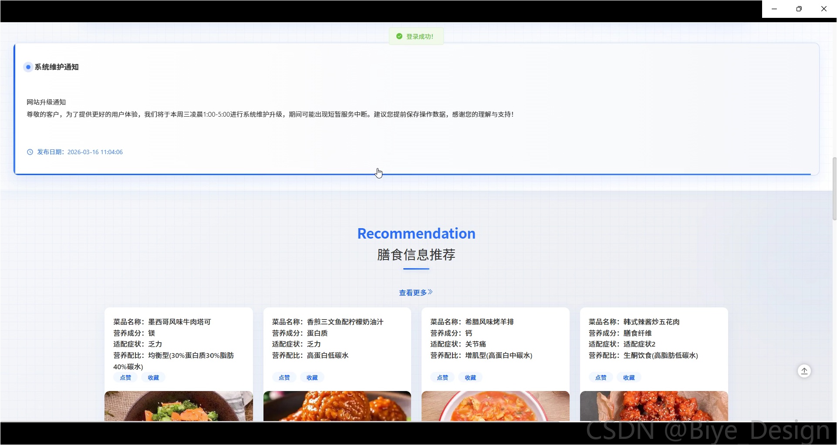
Task: Click the page's vertical scrollbar thumb
Action: (834, 189)
